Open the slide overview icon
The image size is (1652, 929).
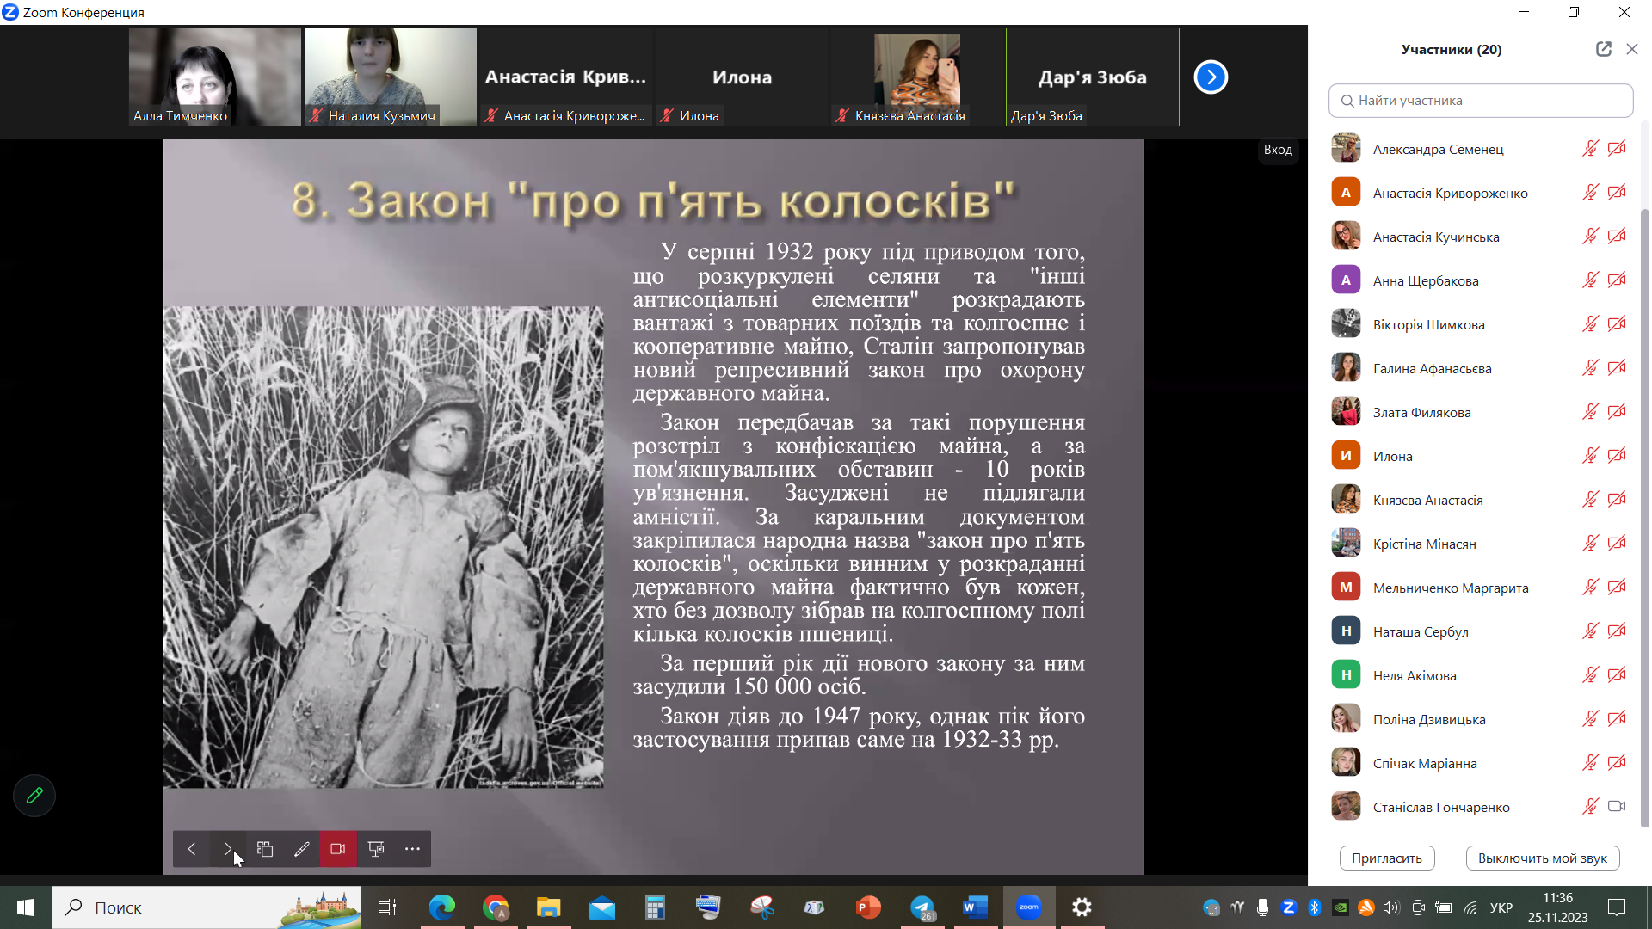(x=265, y=849)
